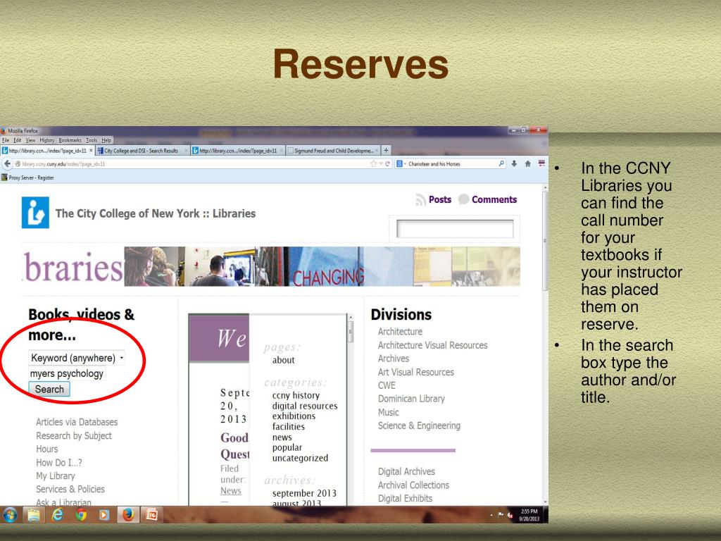Click the Firefox back arrow button
Screen dimensions: 721x541
tap(7, 163)
